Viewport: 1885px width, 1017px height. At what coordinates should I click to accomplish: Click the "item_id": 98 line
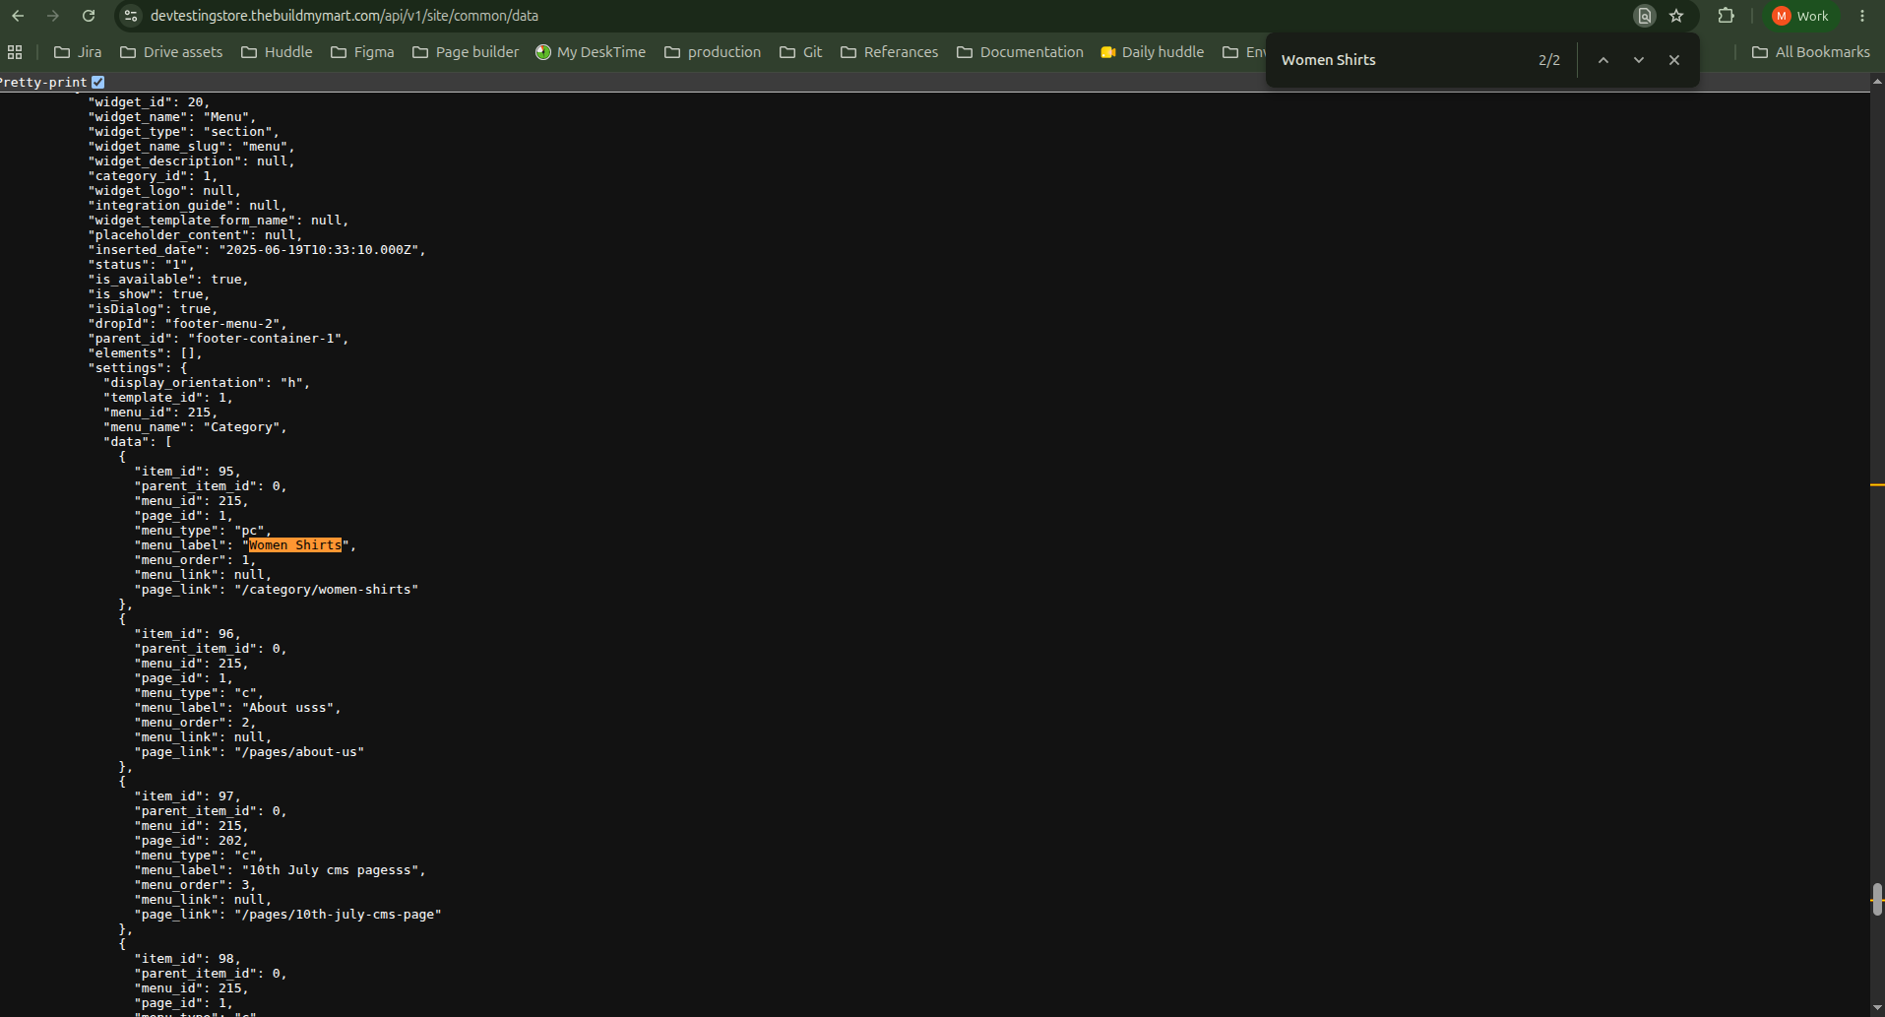tap(187, 959)
